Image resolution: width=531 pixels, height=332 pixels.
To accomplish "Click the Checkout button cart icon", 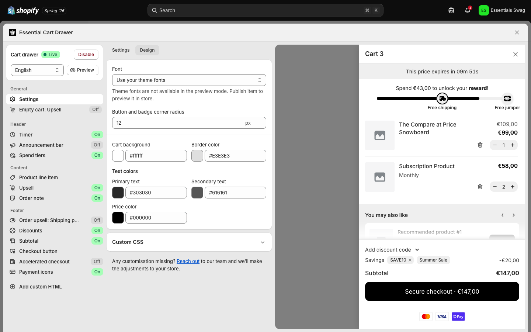I will click(x=13, y=251).
